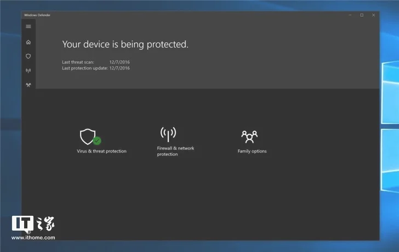The width and height of the screenshot is (399, 252).
Task: Click the "Last threat scan:" label
Action: point(78,62)
